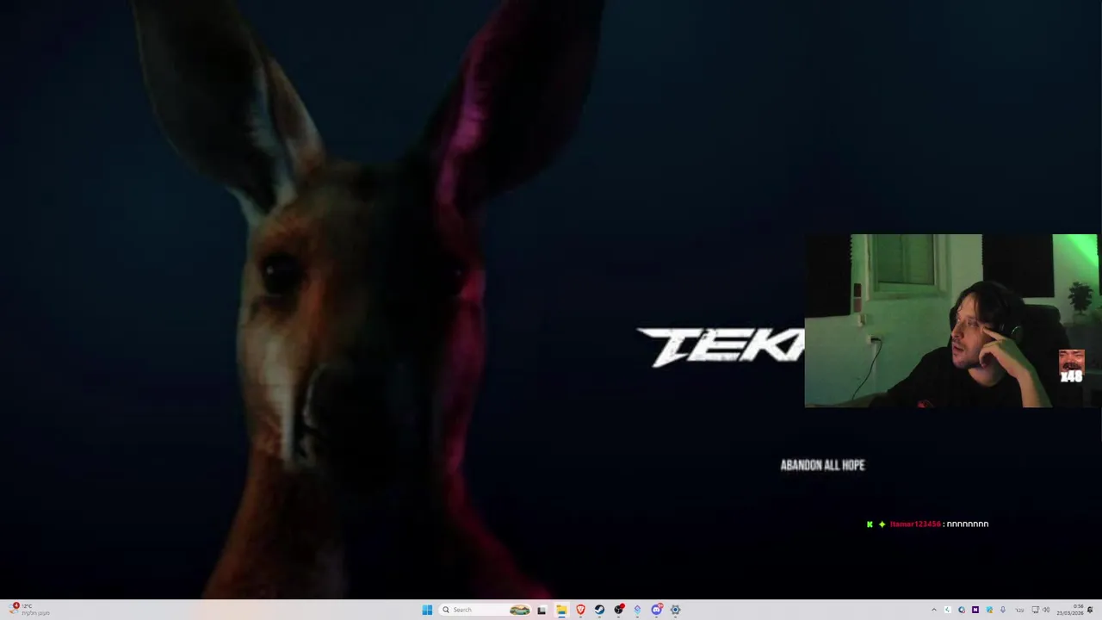Click the microphone tray icon
1102x620 pixels.
click(1003, 610)
